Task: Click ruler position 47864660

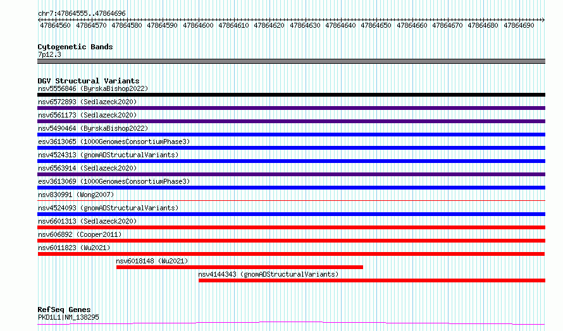Action: click(x=412, y=25)
